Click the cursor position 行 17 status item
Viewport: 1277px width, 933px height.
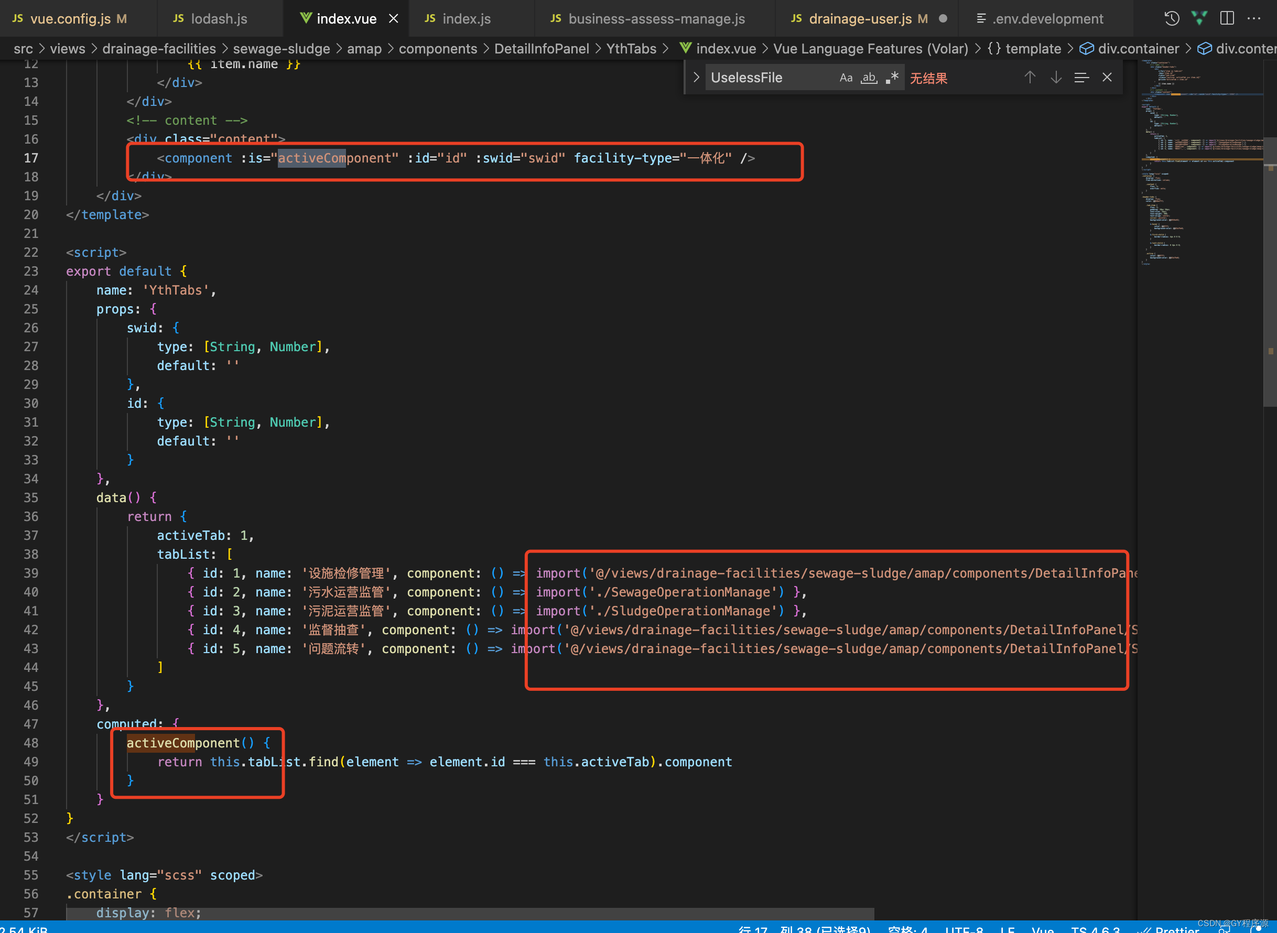(804, 928)
